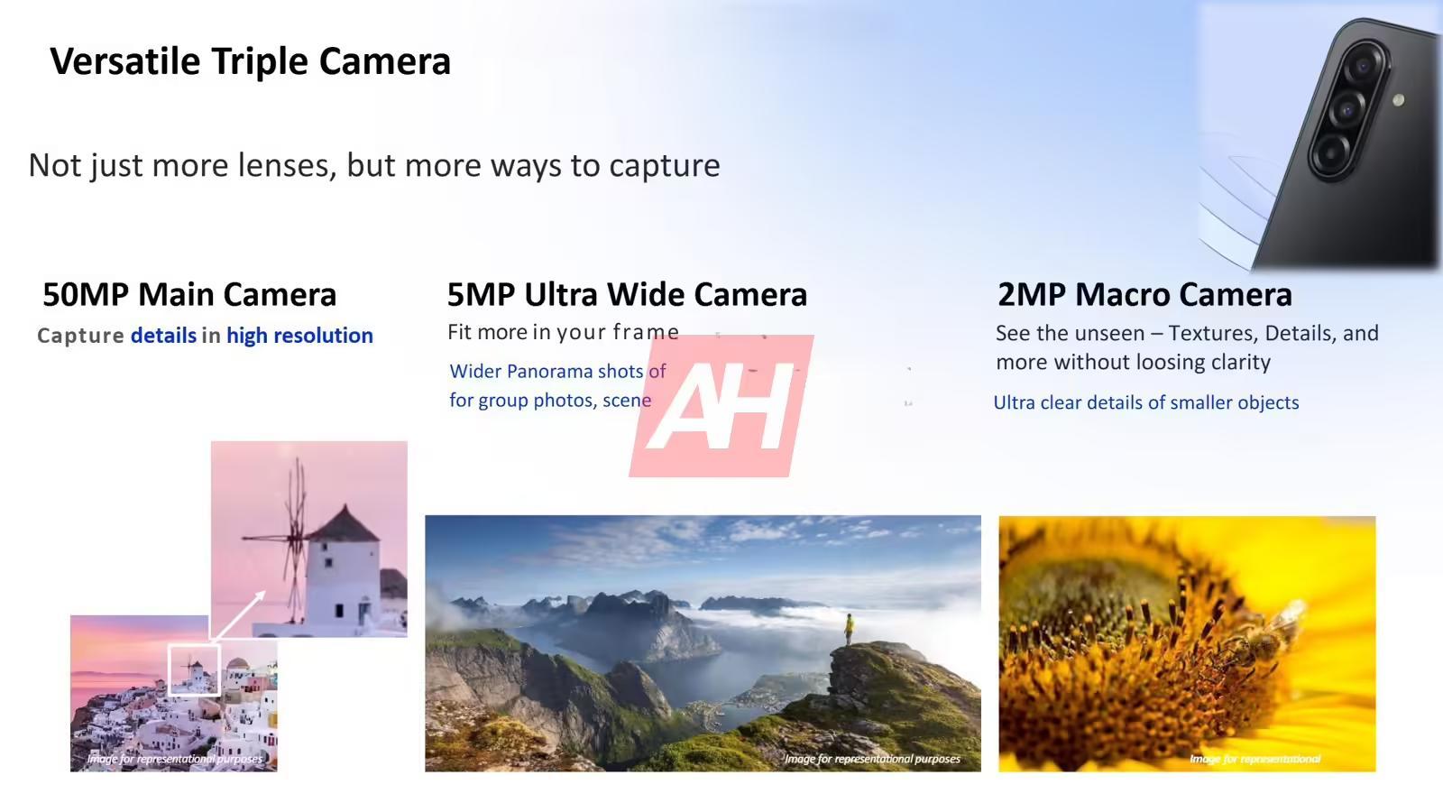The height and width of the screenshot is (812, 1443).
Task: Click the middle camera lens on phone
Action: [x=1346, y=109]
